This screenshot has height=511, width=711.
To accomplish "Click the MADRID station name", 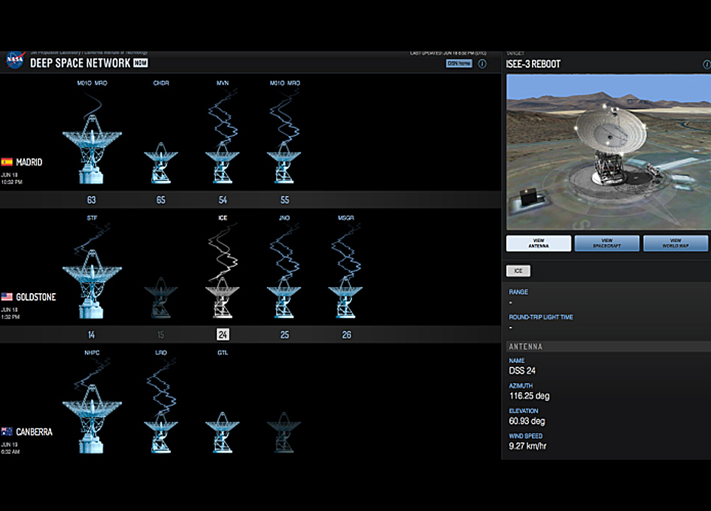I will pyautogui.click(x=29, y=162).
